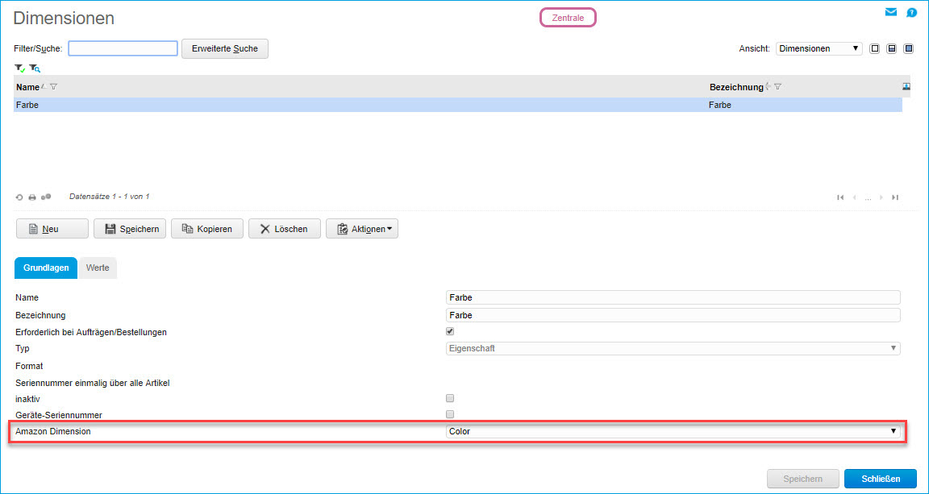
Task: Refresh the Dimensionen record list
Action: [19, 196]
